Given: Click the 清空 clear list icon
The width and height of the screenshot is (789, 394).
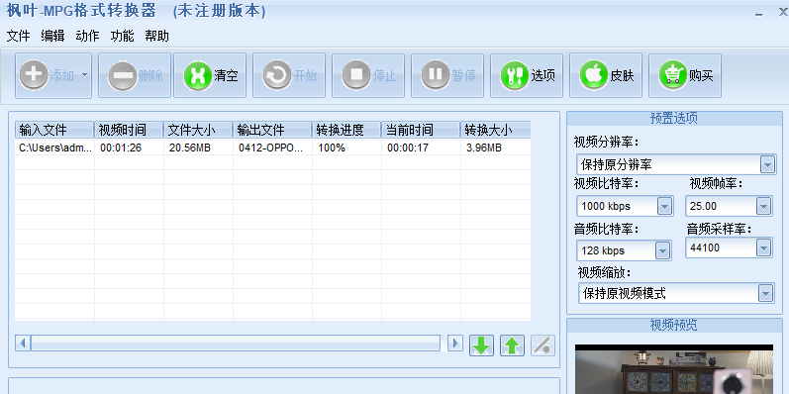Looking at the screenshot, I should tap(198, 75).
